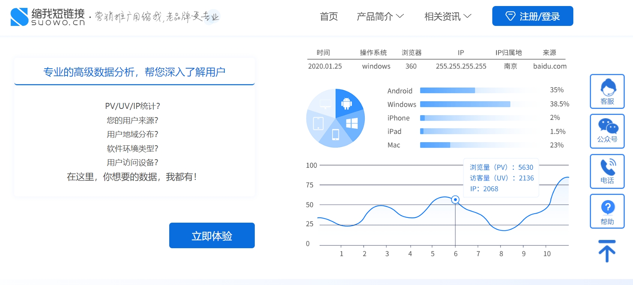Click the 立即体验 button
633x285 pixels.
(x=212, y=235)
